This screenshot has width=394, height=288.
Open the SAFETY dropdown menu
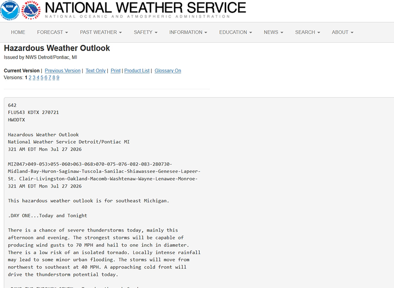145,32
